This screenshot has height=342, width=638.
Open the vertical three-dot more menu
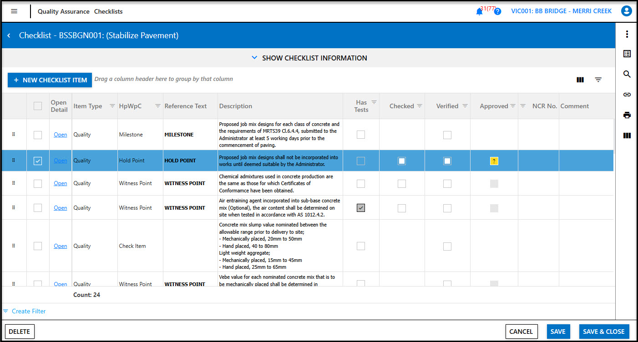pos(627,34)
